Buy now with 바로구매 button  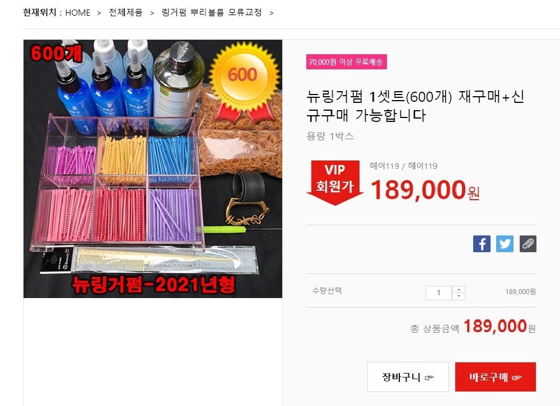click(496, 377)
